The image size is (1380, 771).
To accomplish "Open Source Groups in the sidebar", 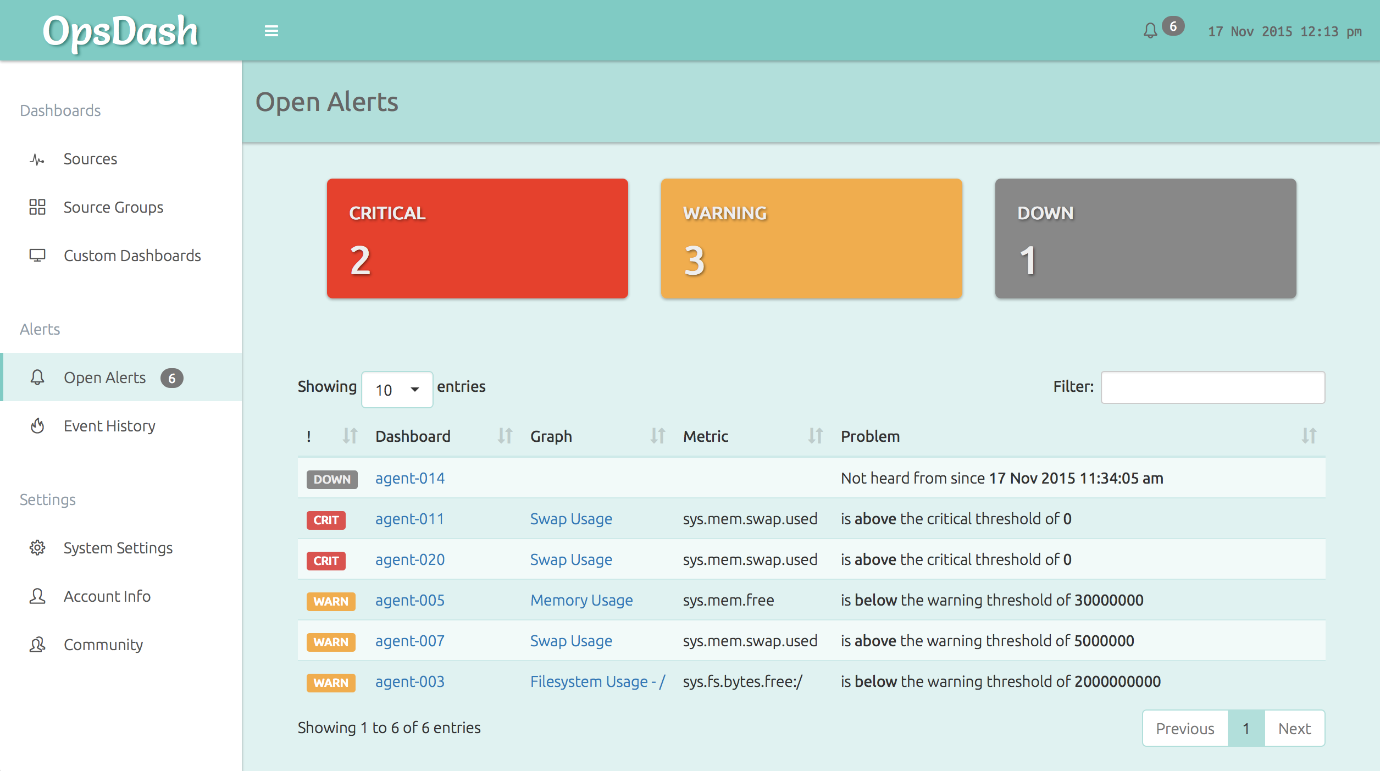I will coord(121,208).
